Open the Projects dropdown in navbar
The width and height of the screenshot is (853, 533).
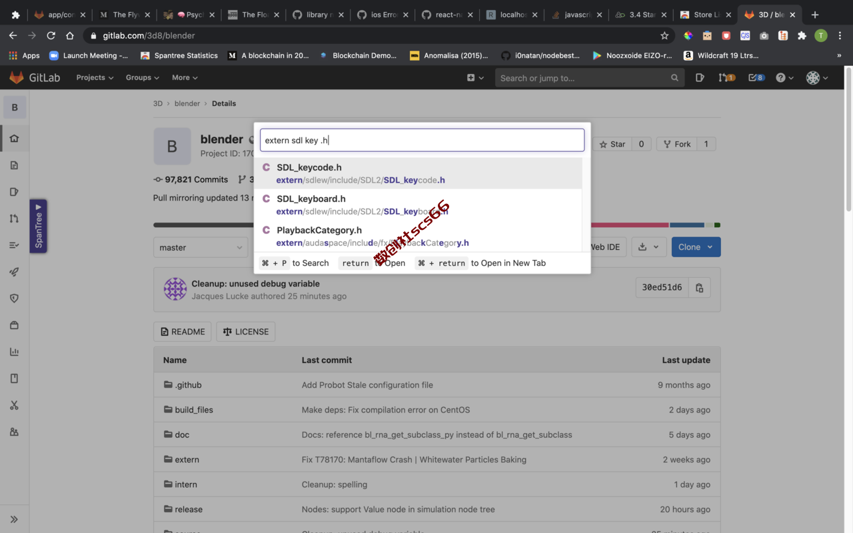coord(95,78)
